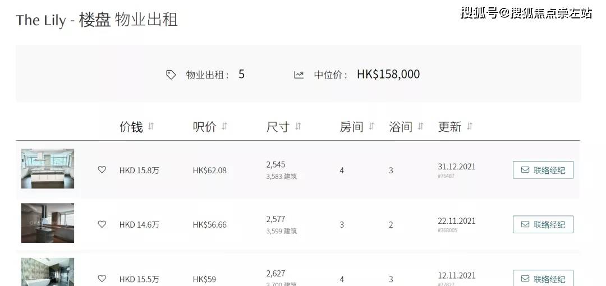Select the HKD 15.5万 price text
Image resolution: width=606 pixels, height=286 pixels.
(139, 279)
